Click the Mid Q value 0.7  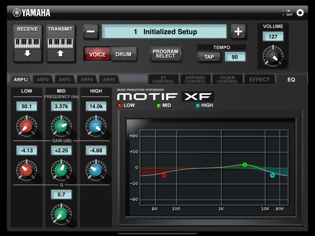tap(61, 194)
